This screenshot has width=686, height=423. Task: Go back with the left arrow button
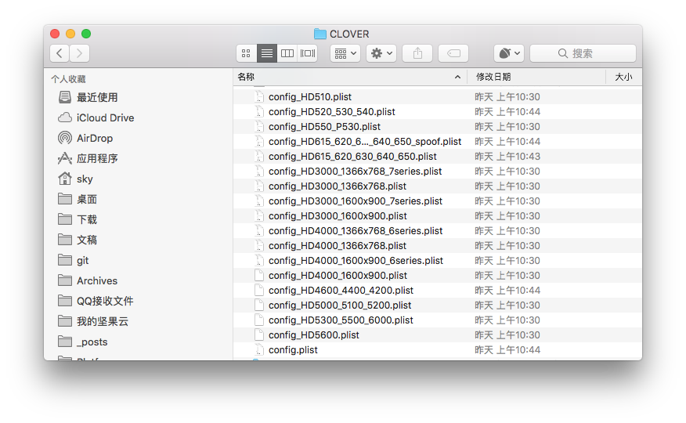(60, 53)
